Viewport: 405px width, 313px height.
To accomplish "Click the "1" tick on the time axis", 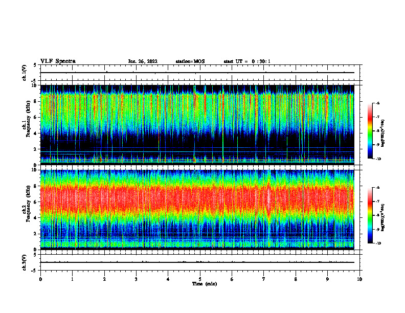I will point(72,279).
